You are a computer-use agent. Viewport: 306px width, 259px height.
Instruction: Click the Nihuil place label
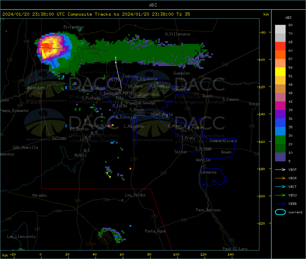[x=80, y=155]
